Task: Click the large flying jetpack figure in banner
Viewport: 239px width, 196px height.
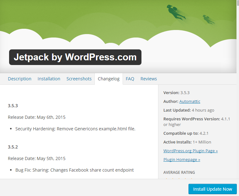Action: 176,13
